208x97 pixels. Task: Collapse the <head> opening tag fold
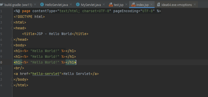tap(12, 28)
